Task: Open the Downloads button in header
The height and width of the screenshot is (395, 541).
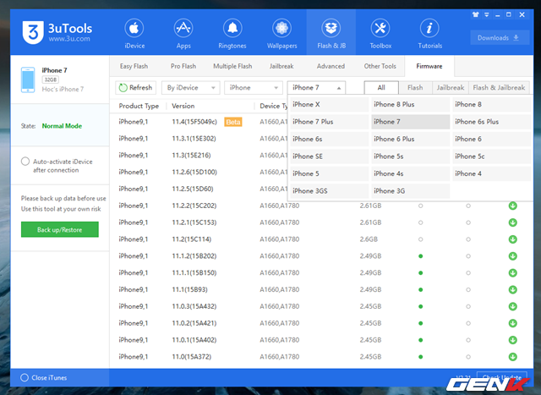Action: point(500,37)
